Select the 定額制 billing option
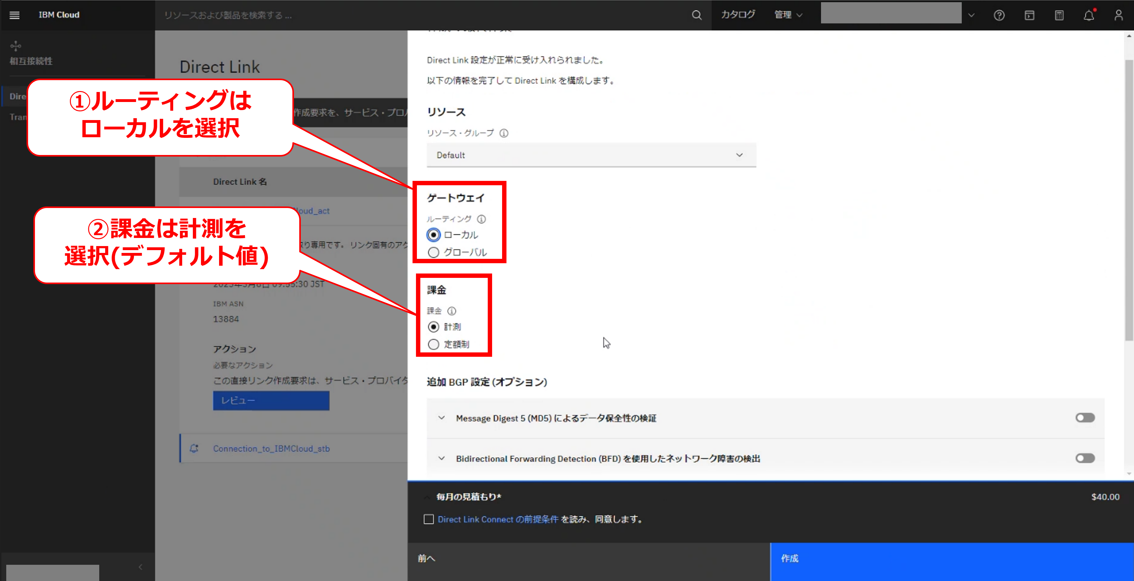Screen dimensions: 1134x581 click(x=434, y=344)
